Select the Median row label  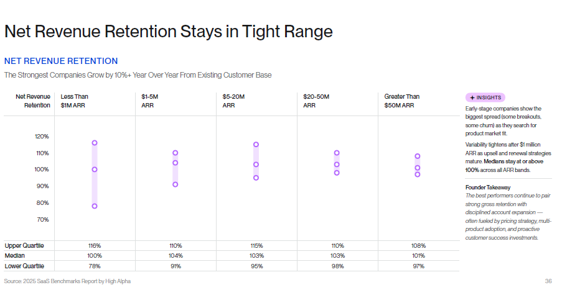click(14, 255)
